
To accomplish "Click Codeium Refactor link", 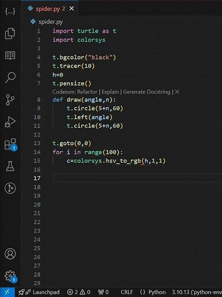I will tap(87, 92).
